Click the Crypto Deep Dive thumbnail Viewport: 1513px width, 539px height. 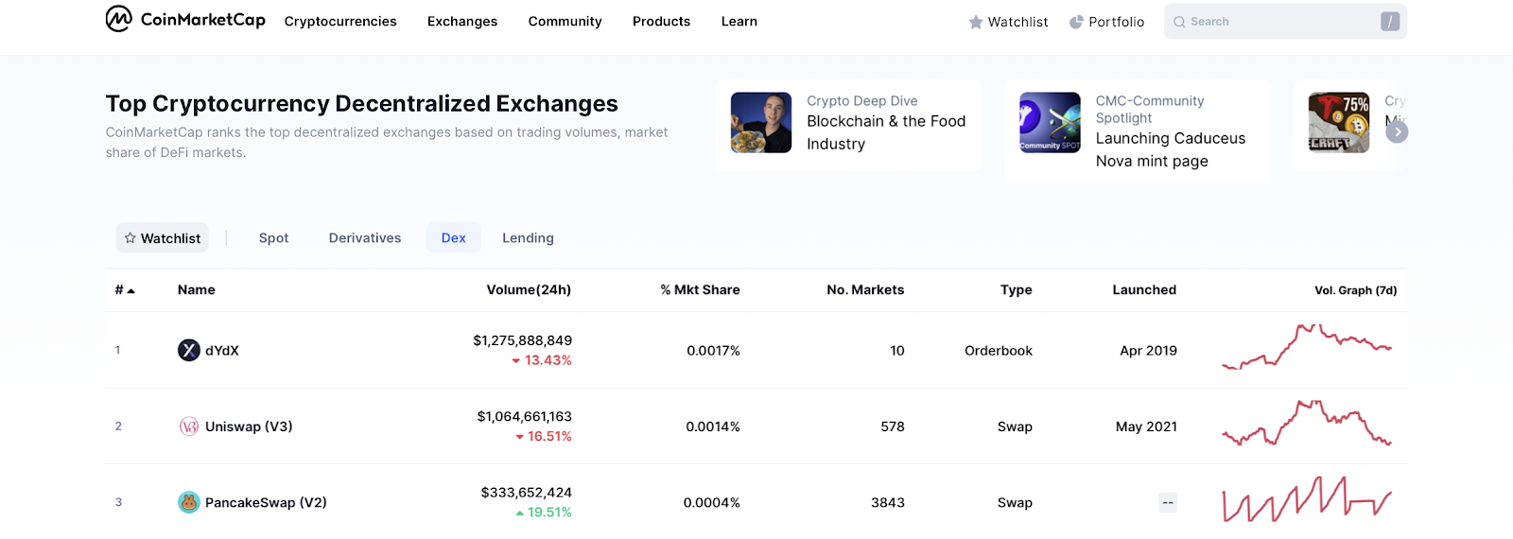[761, 122]
